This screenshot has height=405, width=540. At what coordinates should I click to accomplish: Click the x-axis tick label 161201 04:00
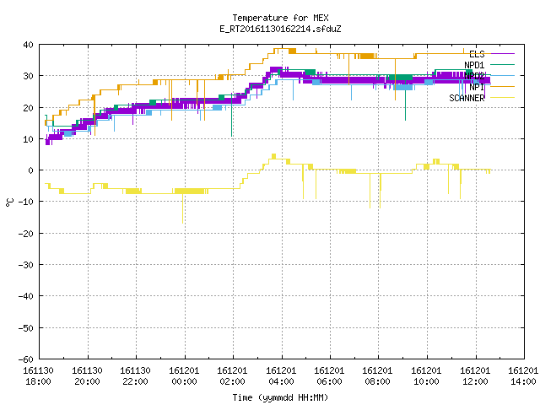pyautogui.click(x=281, y=376)
